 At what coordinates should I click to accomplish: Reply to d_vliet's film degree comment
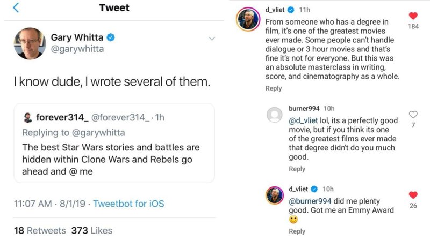pyautogui.click(x=274, y=88)
